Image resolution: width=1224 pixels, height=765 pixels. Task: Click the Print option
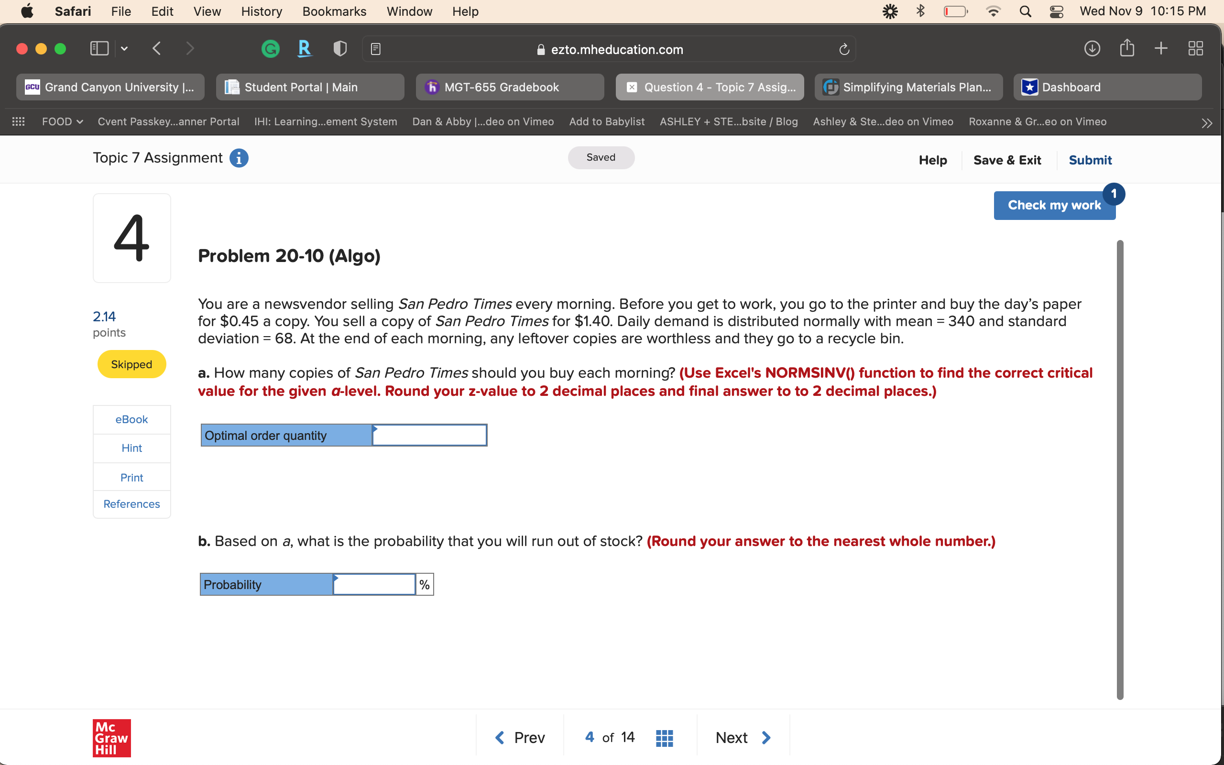coord(131,478)
